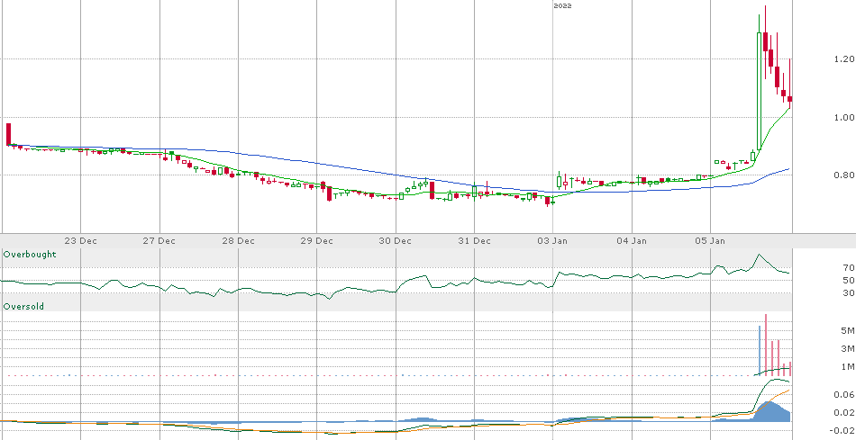
Task: Click the 0.02 MACD axis label
Action: [844, 413]
